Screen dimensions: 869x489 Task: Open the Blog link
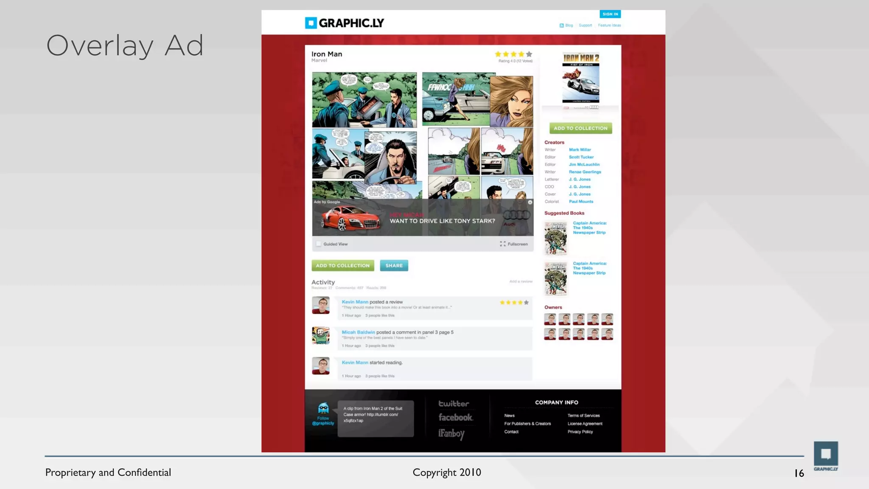pos(569,25)
